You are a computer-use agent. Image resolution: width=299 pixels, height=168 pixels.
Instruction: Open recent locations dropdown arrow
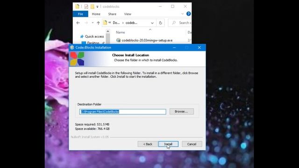coord(93,23)
